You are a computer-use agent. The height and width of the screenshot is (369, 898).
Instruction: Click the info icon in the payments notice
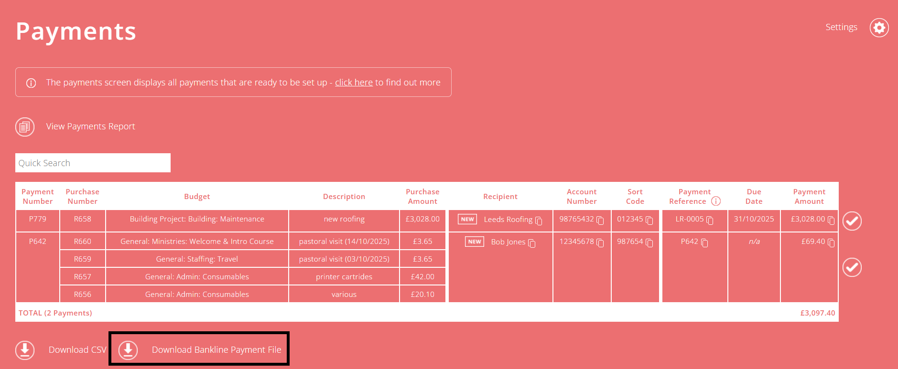pyautogui.click(x=31, y=83)
